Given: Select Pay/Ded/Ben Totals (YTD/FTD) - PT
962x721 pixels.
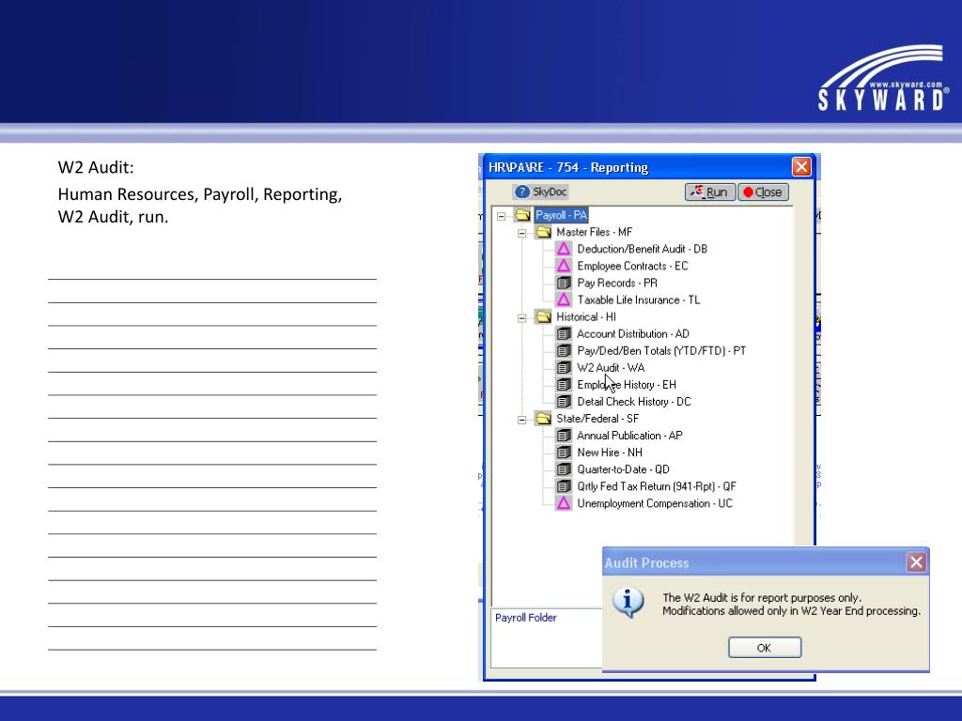Looking at the screenshot, I should pyautogui.click(x=661, y=351).
